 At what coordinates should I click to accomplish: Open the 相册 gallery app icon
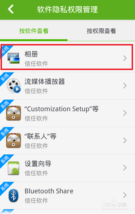[13, 58]
